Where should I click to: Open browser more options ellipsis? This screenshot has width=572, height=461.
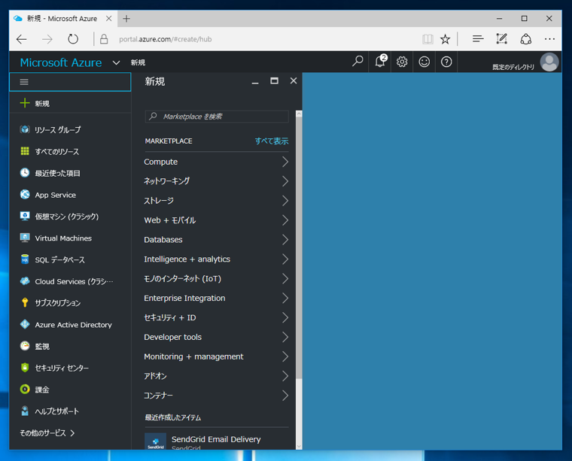point(549,39)
